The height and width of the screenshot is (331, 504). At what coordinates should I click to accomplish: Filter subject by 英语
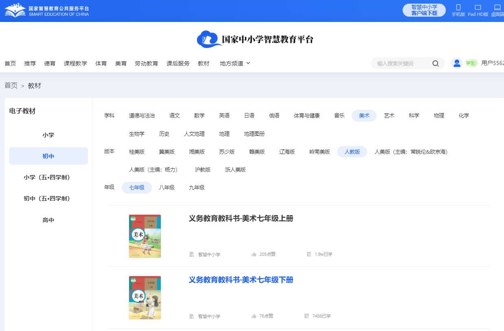point(224,115)
